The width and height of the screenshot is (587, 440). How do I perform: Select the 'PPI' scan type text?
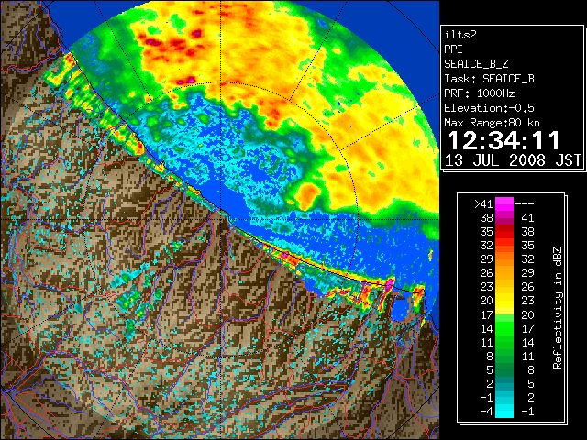[x=453, y=49]
